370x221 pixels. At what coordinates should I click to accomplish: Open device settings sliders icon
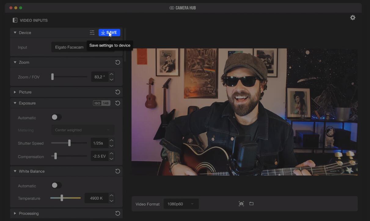point(92,32)
